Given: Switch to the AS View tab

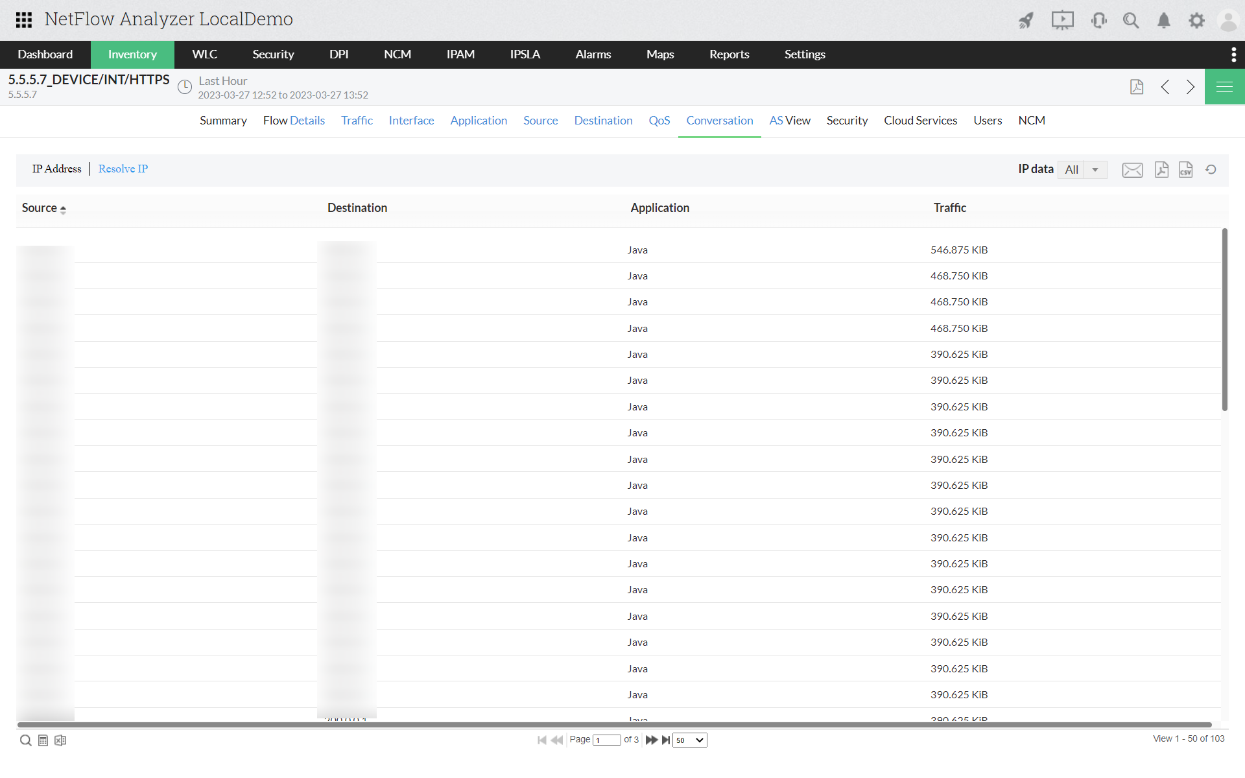Looking at the screenshot, I should point(789,121).
